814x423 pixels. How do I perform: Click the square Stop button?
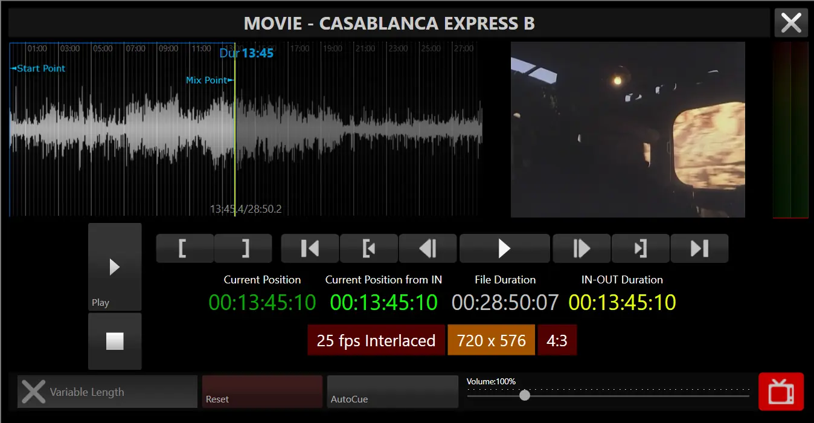(115, 341)
